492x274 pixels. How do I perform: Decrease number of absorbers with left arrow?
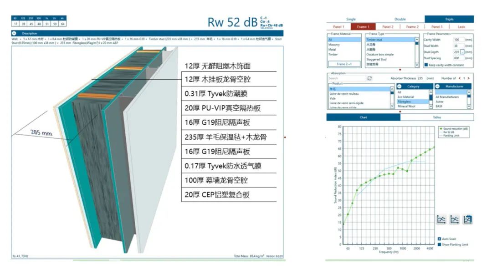[459, 78]
